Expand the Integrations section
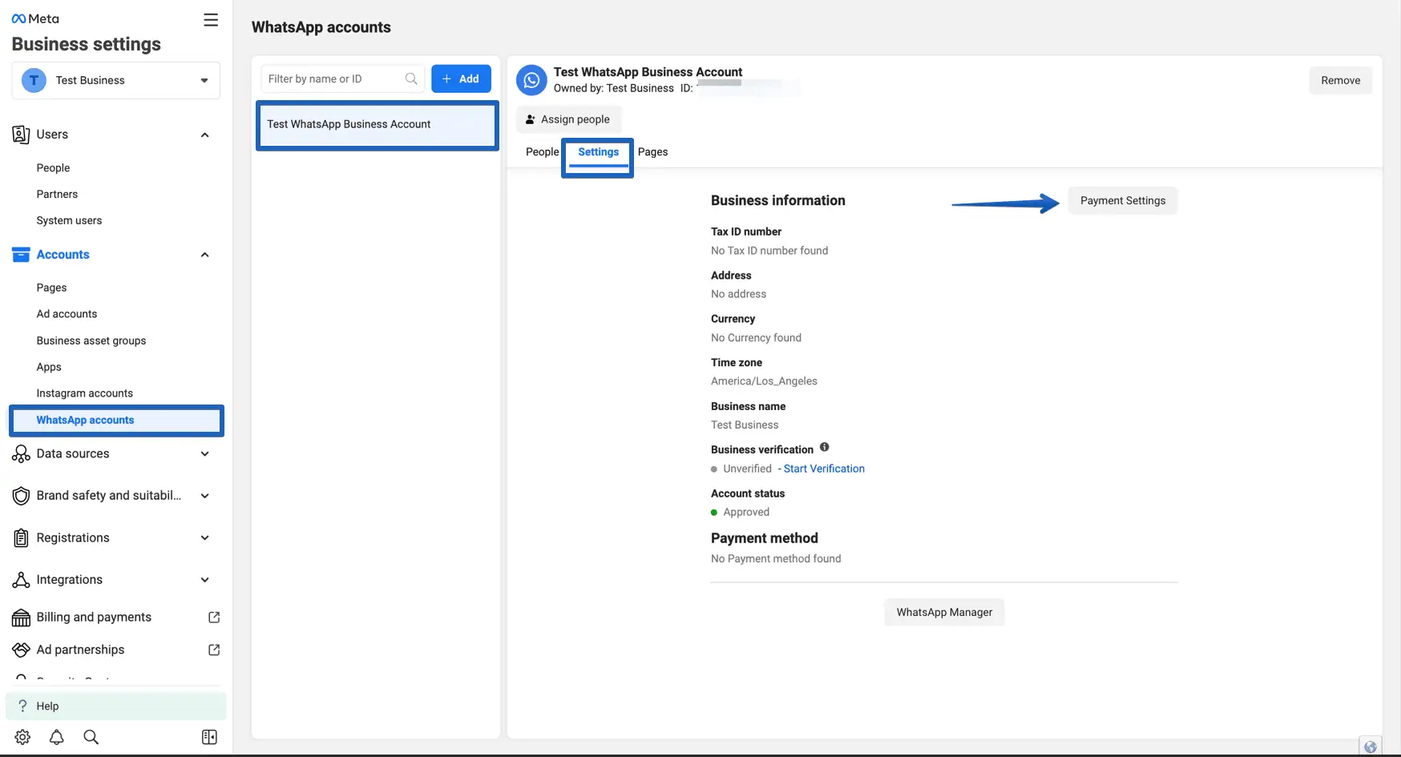1401x757 pixels. [x=204, y=580]
